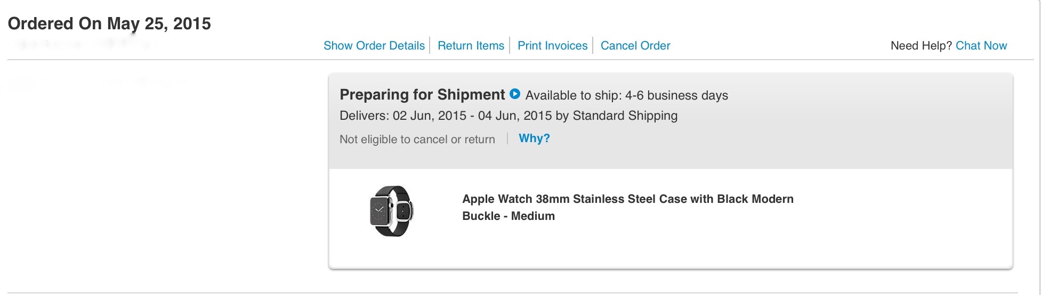Print Invoices for this order
The image size is (1041, 295).
click(x=552, y=46)
